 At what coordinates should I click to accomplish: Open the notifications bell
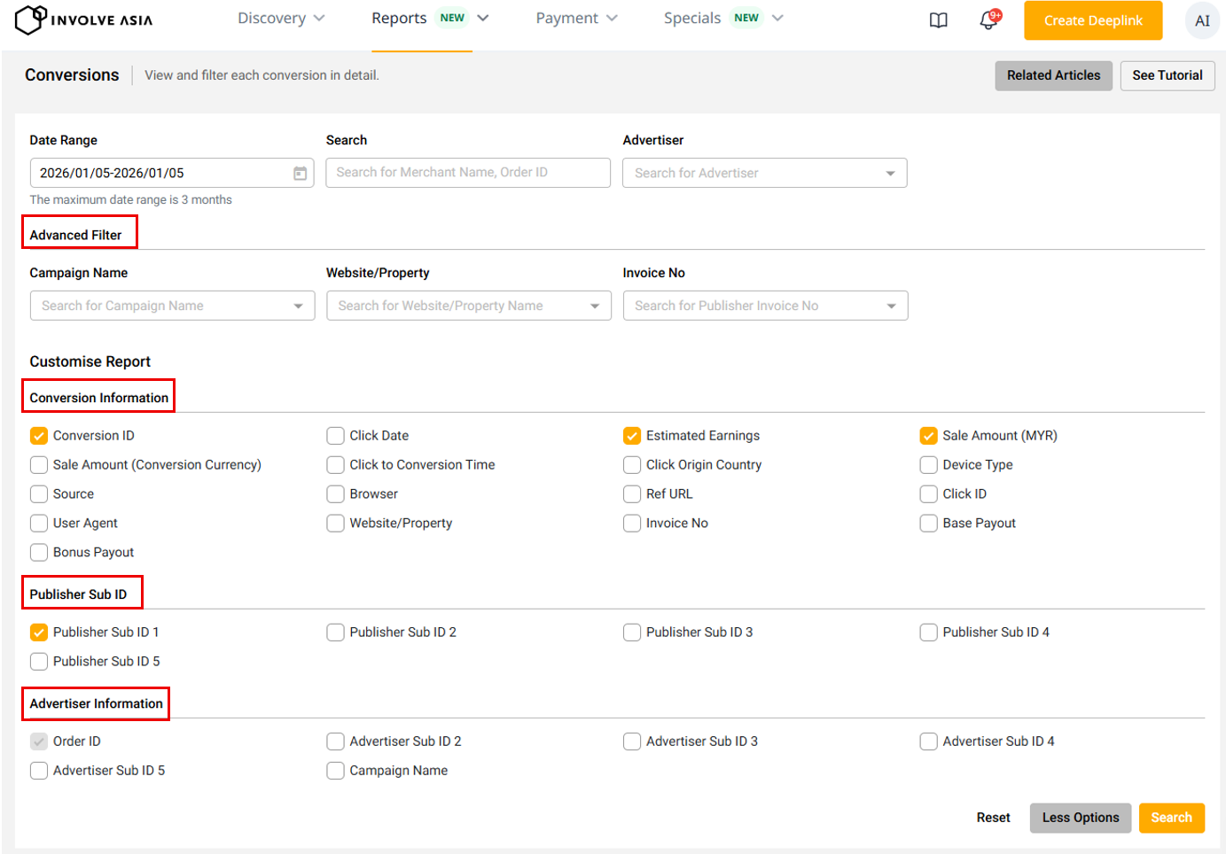(988, 20)
